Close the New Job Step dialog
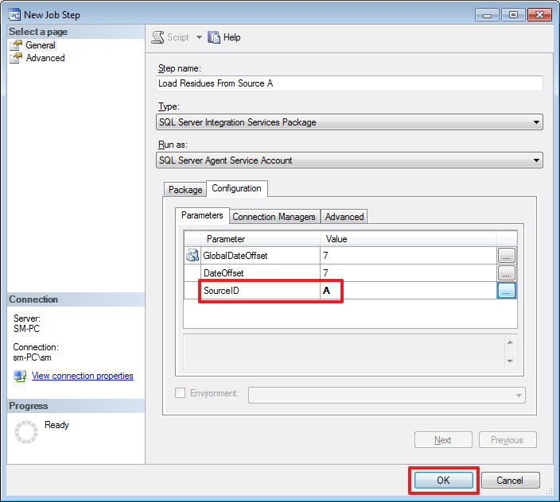This screenshot has width=560, height=502. (x=539, y=15)
